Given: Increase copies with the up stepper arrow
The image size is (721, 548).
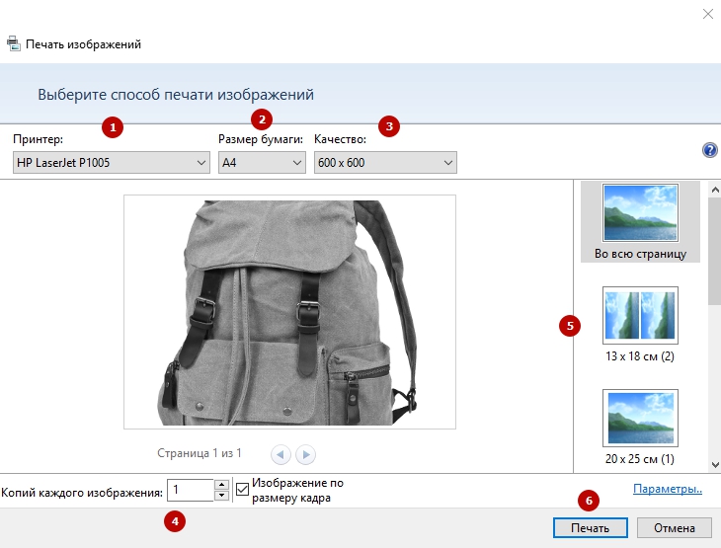Looking at the screenshot, I should coord(221,485).
